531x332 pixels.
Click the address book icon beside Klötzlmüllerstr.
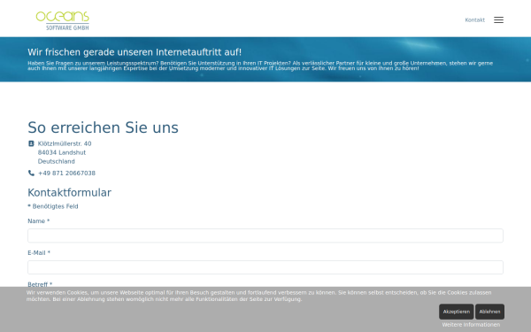[x=31, y=143]
